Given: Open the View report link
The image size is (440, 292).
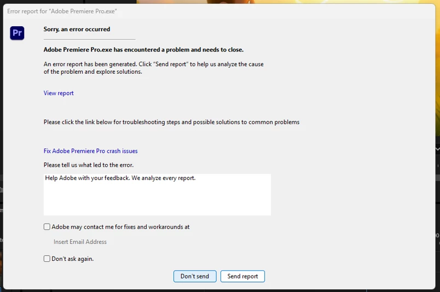Looking at the screenshot, I should coord(59,93).
